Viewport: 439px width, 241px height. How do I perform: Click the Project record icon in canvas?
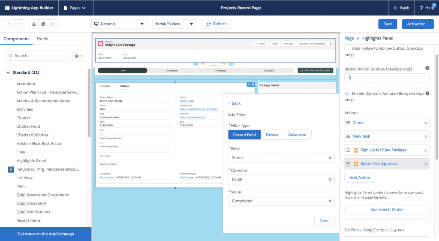click(100, 44)
